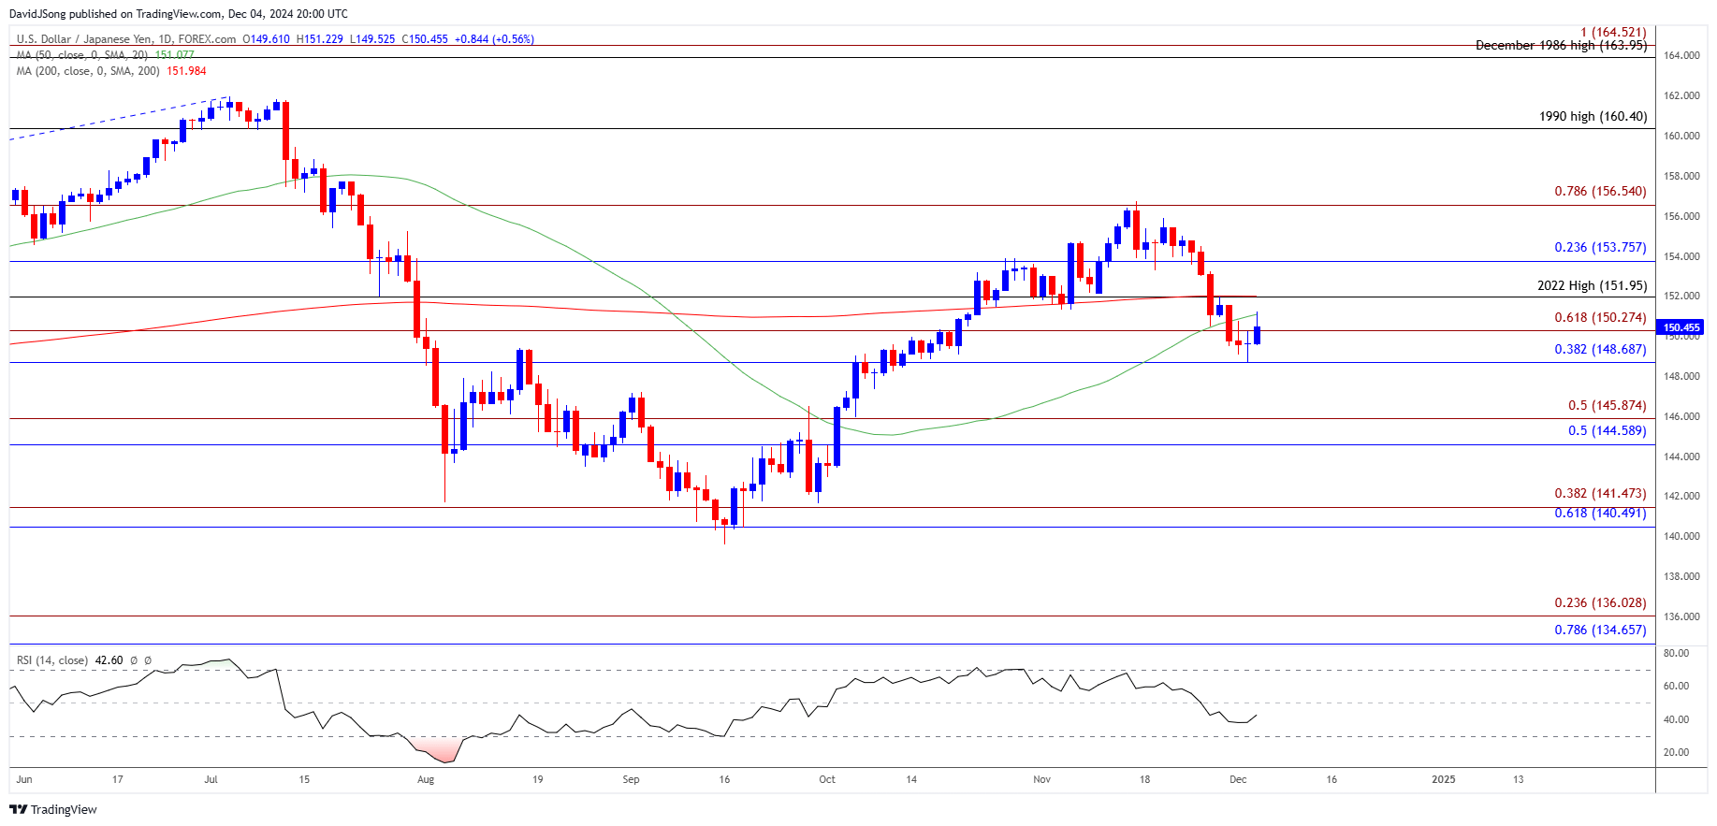Click the '2022 High (151.95)' label
This screenshot has height=826, width=1717.
coord(1592,286)
